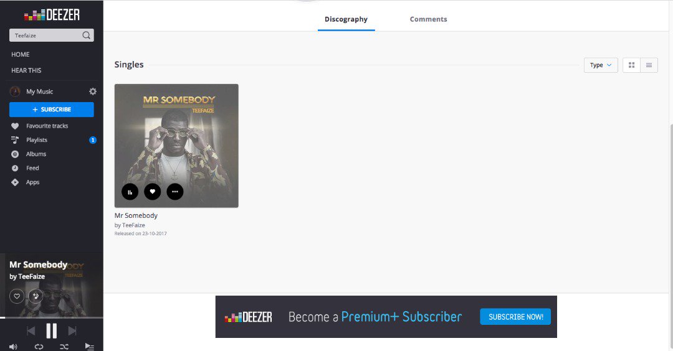Click the heart icon beside Favourite tracks
The width and height of the screenshot is (673, 351).
(15, 126)
